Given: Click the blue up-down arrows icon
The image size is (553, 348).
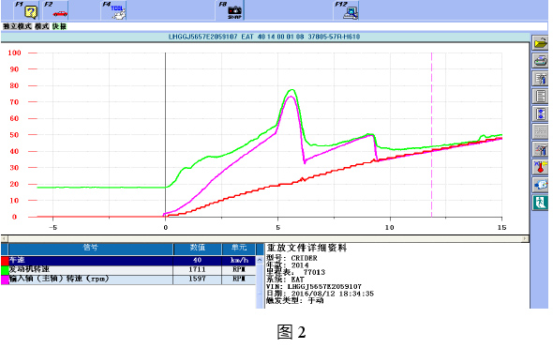Looking at the screenshot, I should coord(540,113).
